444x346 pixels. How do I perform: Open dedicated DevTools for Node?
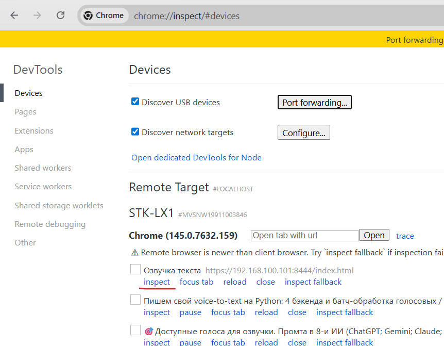(x=196, y=158)
